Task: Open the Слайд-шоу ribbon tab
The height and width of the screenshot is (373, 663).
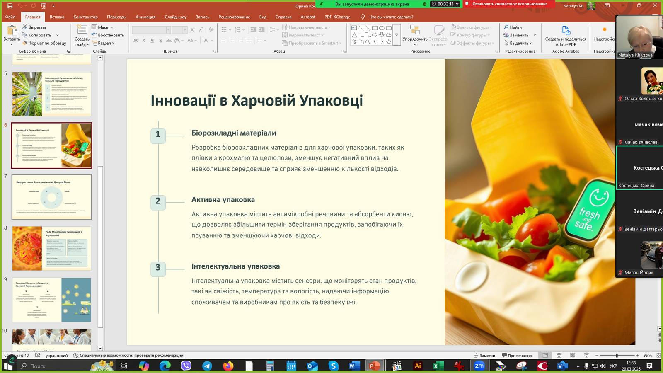Action: tap(175, 17)
